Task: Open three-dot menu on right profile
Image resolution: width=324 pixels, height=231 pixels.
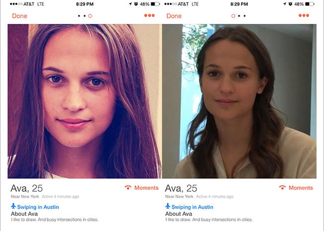Action: (304, 15)
